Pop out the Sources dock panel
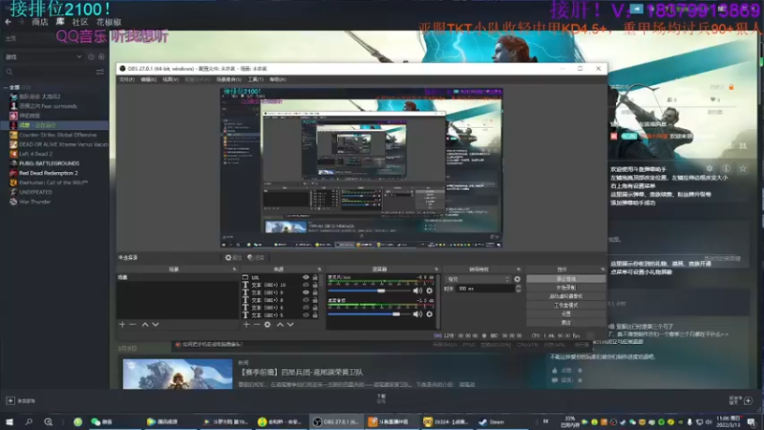The height and width of the screenshot is (430, 764). click(x=320, y=269)
